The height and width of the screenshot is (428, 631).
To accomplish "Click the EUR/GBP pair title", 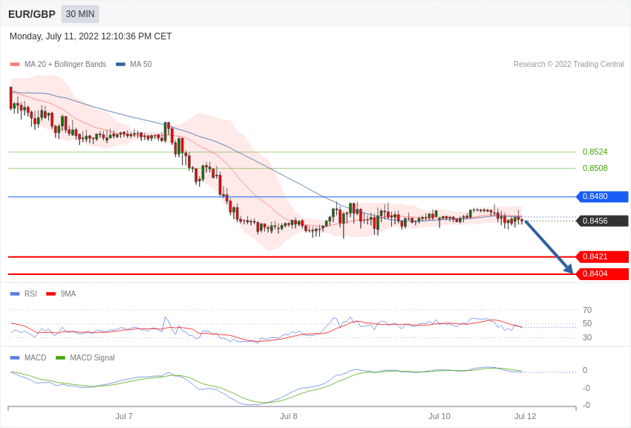I will (32, 14).
